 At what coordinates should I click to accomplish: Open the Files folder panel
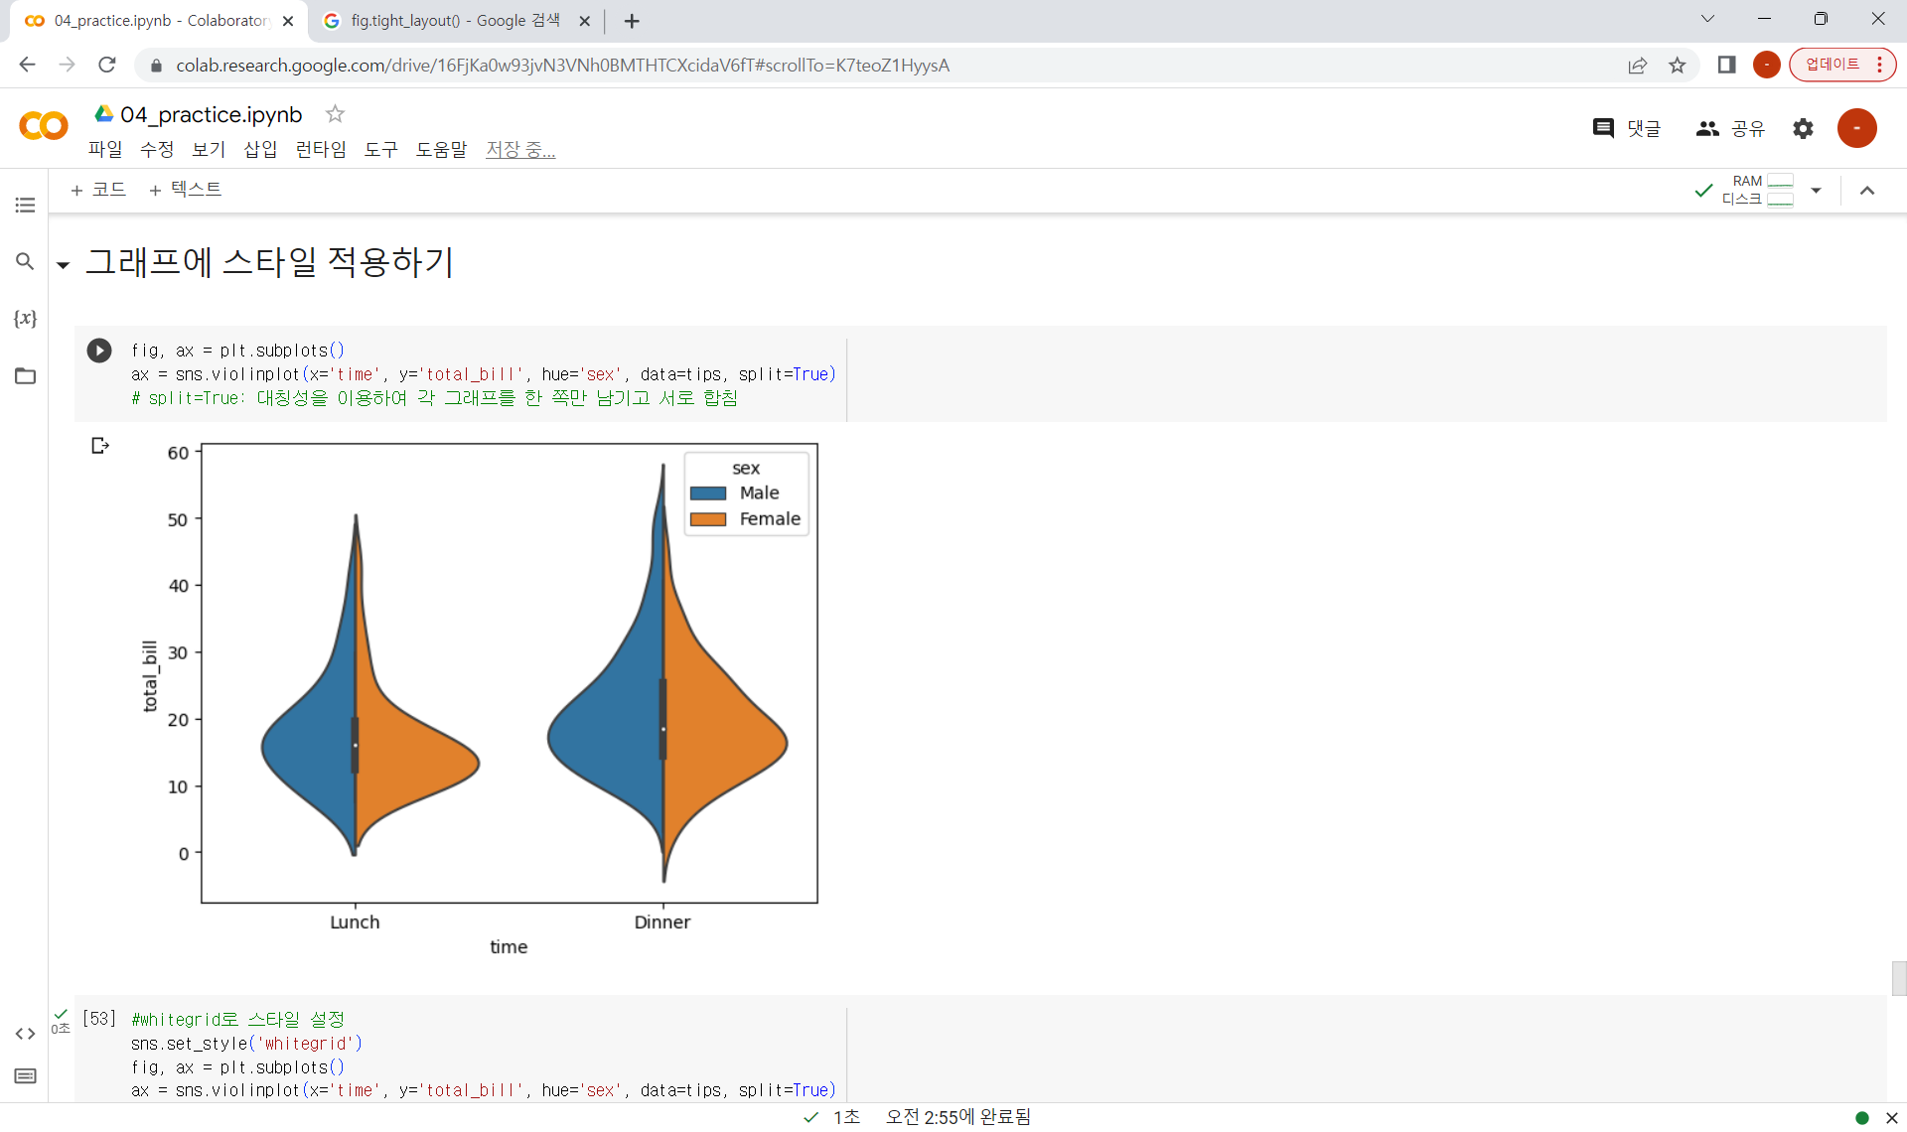[25, 376]
